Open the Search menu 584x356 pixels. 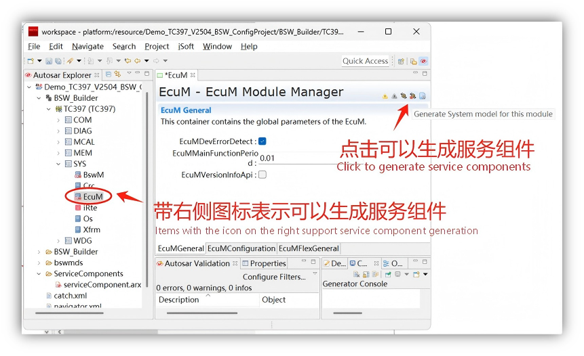coord(124,47)
